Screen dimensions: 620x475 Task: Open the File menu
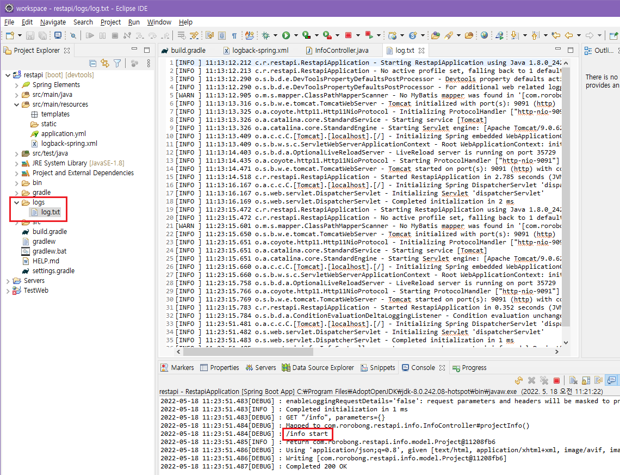9,22
